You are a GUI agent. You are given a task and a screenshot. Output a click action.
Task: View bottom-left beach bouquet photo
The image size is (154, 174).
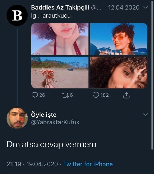60,72
